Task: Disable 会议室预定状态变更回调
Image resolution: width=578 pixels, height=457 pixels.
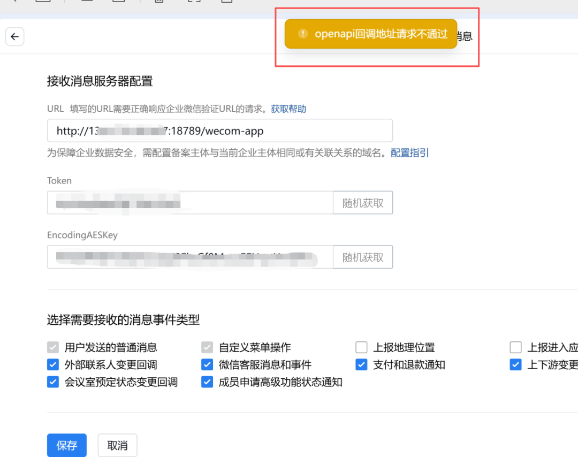Action: point(52,382)
